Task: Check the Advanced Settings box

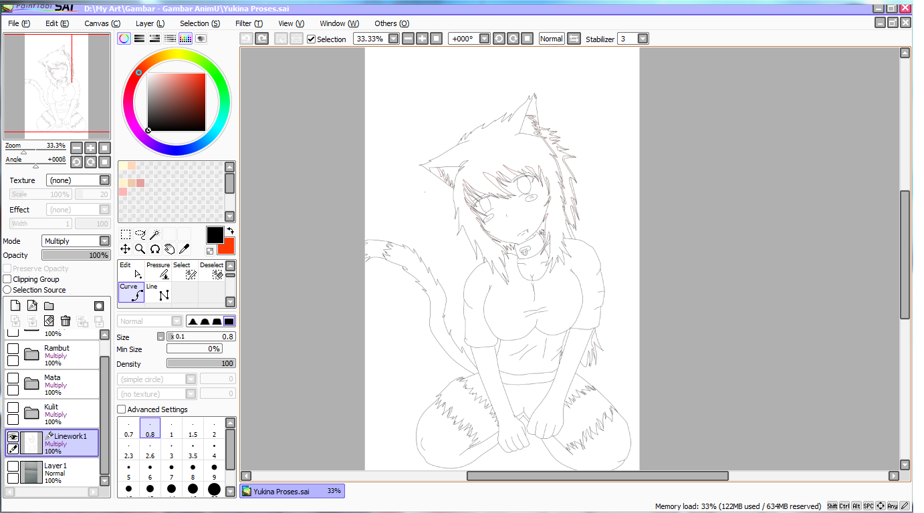Action: pos(122,409)
